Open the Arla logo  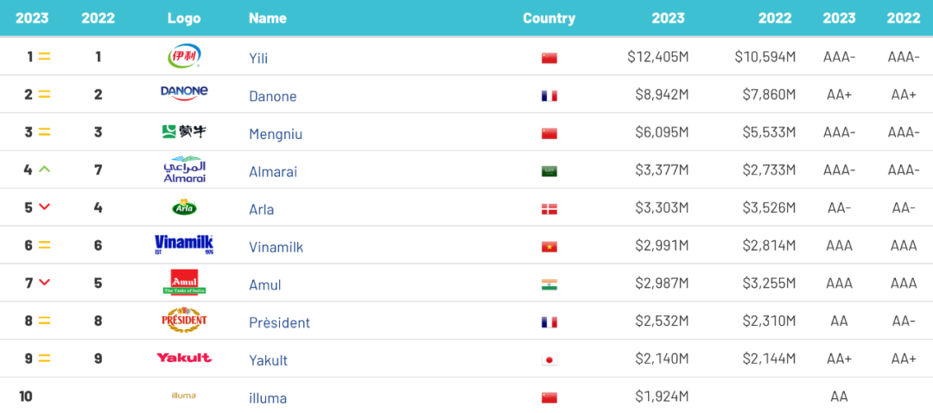pos(184,207)
